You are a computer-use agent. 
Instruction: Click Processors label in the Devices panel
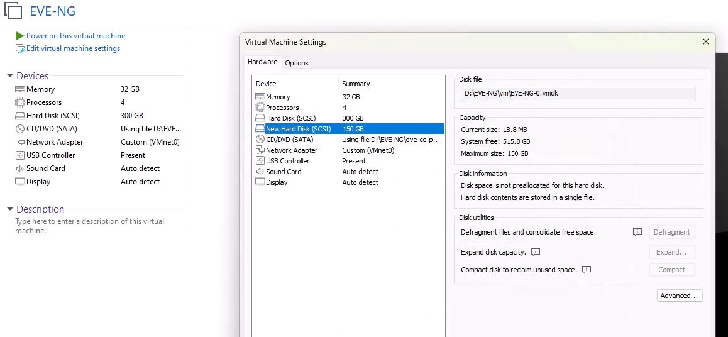coord(44,102)
